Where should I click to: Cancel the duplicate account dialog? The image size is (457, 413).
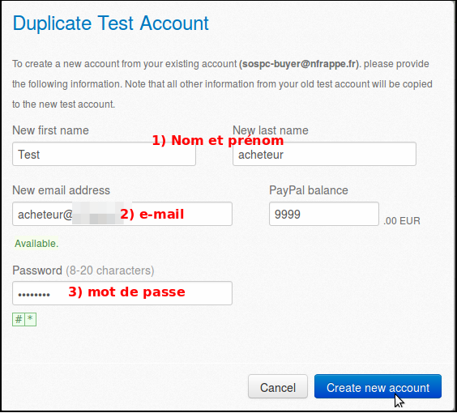click(278, 386)
